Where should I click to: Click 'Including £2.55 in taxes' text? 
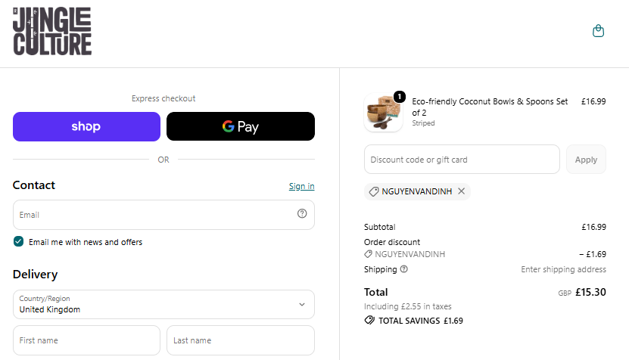pos(407,307)
